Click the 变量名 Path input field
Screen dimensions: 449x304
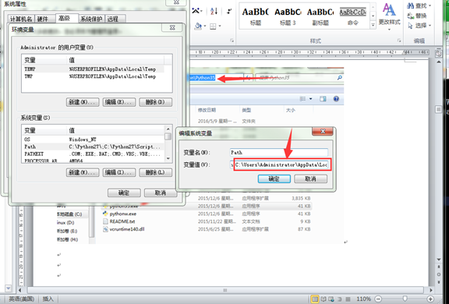(x=279, y=153)
